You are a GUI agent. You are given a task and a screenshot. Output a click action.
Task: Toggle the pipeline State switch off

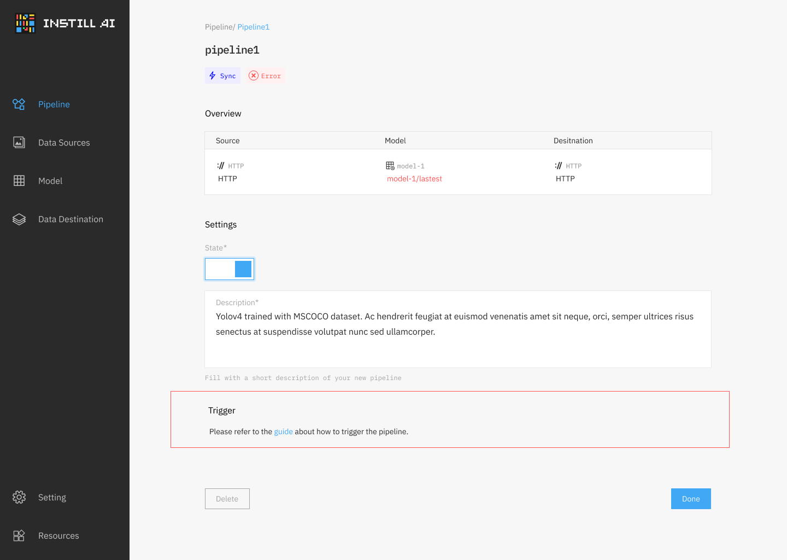(229, 269)
